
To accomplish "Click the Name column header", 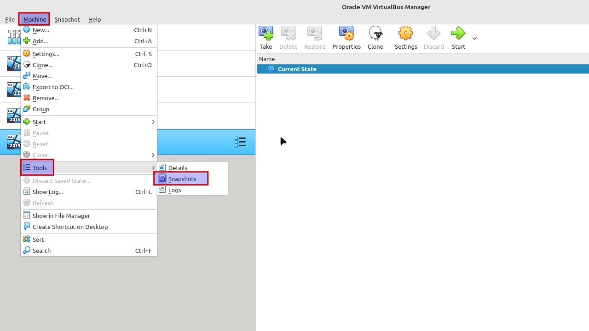I will point(423,59).
